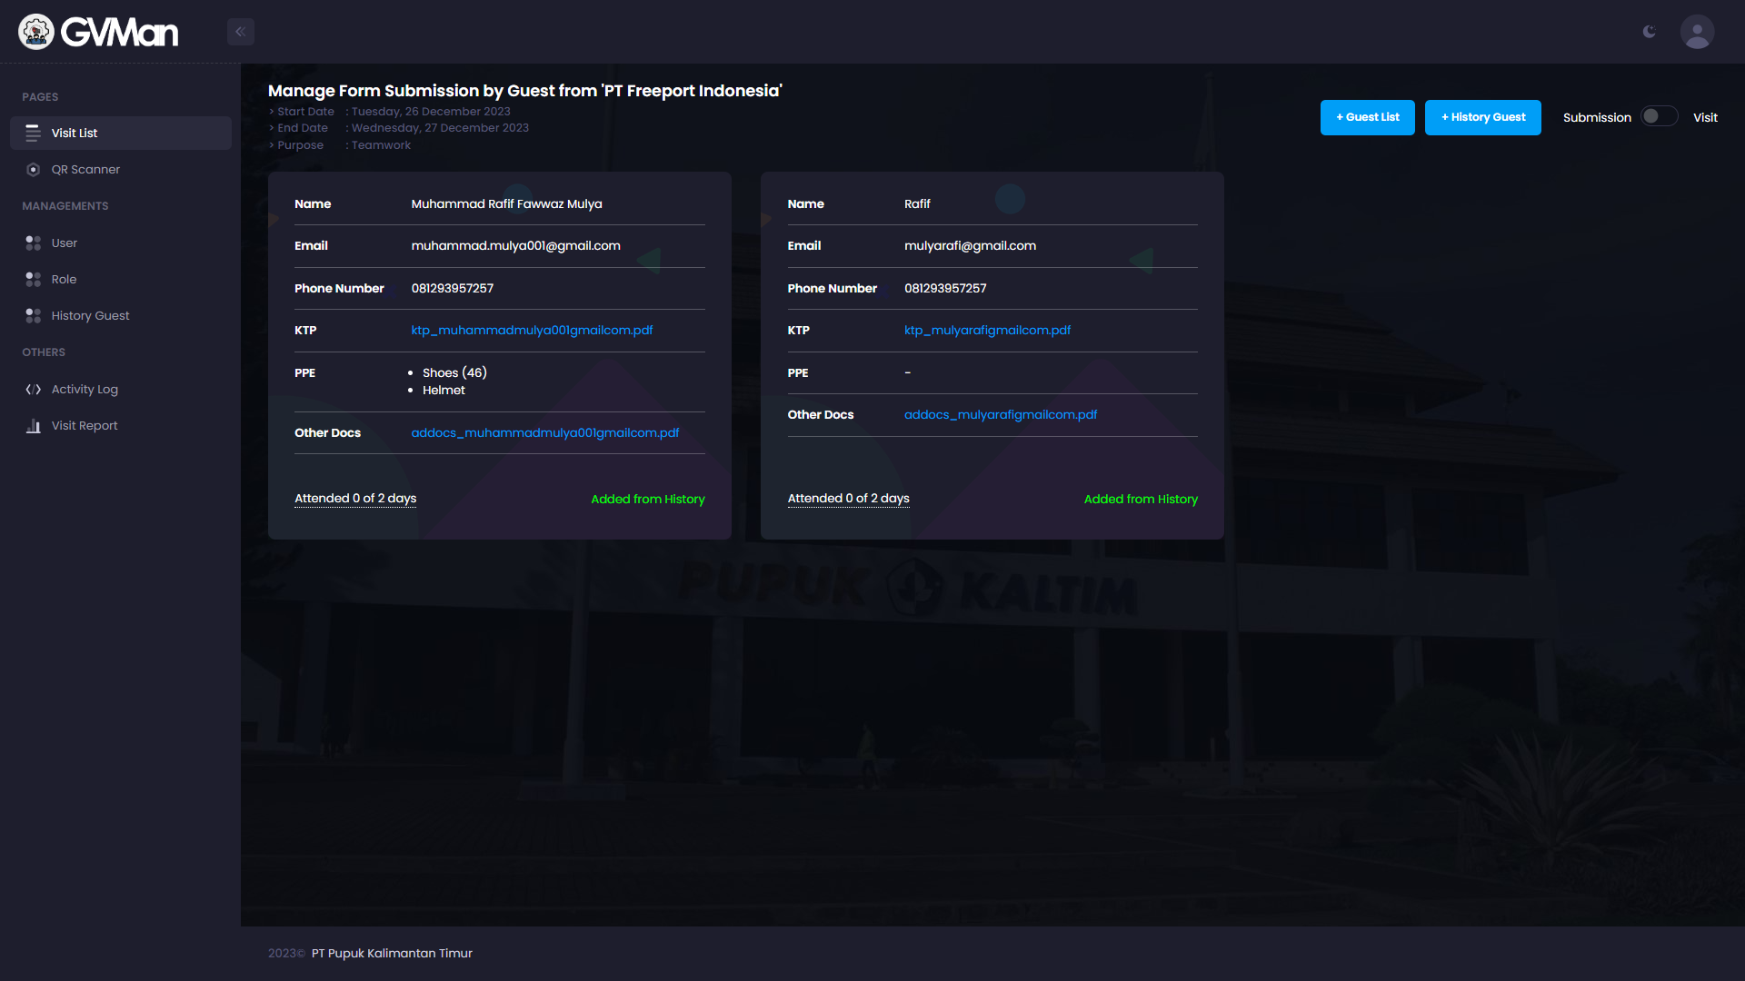The image size is (1745, 981).
Task: Click Start Date Tuesday, 26 December 2023
Action: coord(389,112)
